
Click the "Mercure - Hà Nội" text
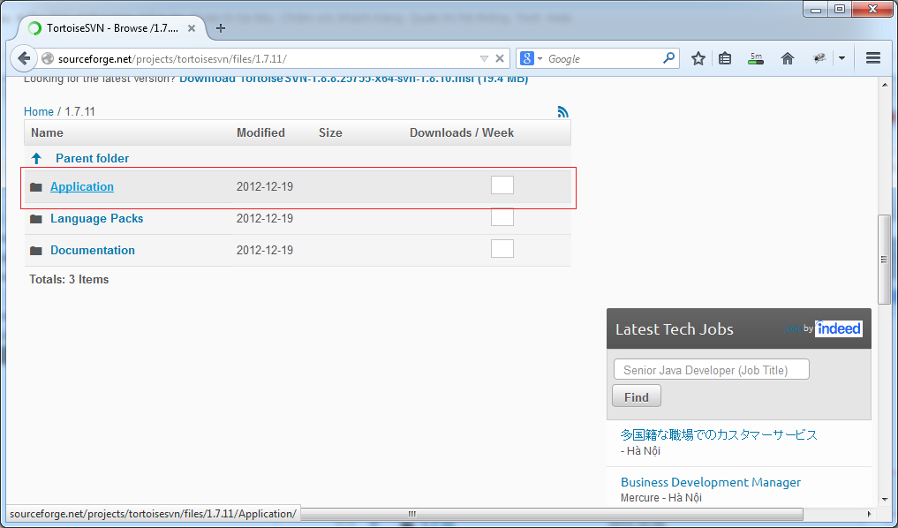[660, 498]
